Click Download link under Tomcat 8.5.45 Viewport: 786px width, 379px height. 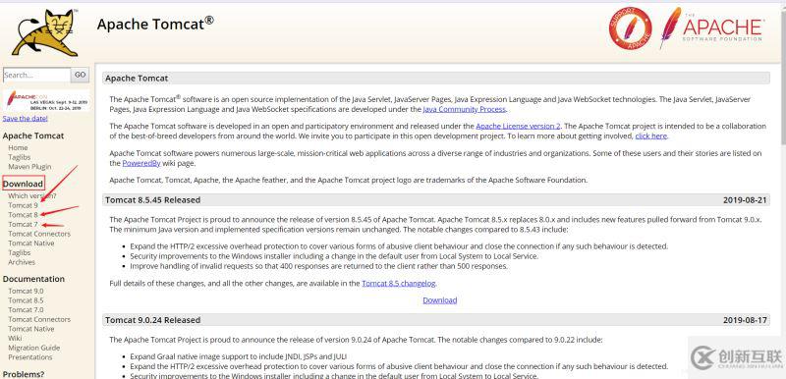439,300
